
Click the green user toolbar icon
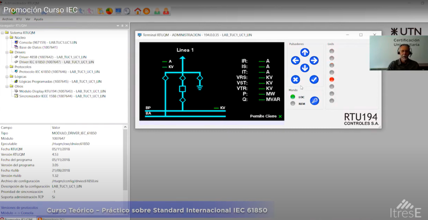coord(157,11)
